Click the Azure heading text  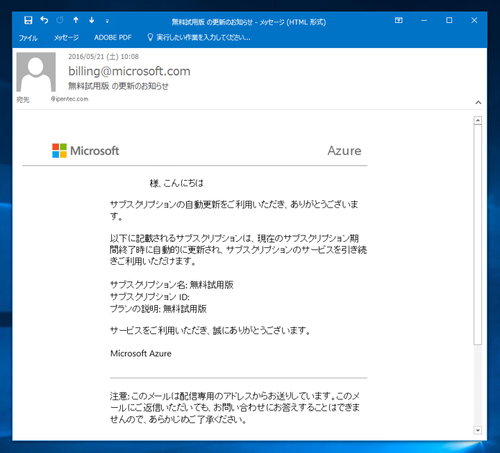[x=344, y=151]
